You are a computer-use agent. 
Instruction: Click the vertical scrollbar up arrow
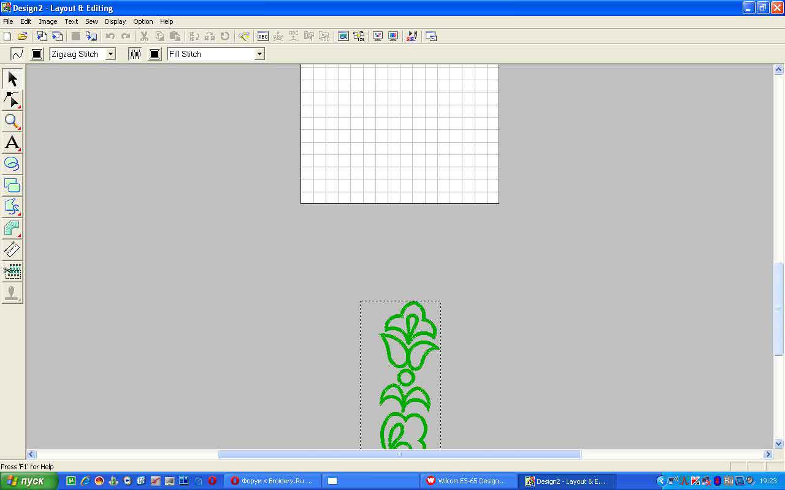tap(779, 70)
